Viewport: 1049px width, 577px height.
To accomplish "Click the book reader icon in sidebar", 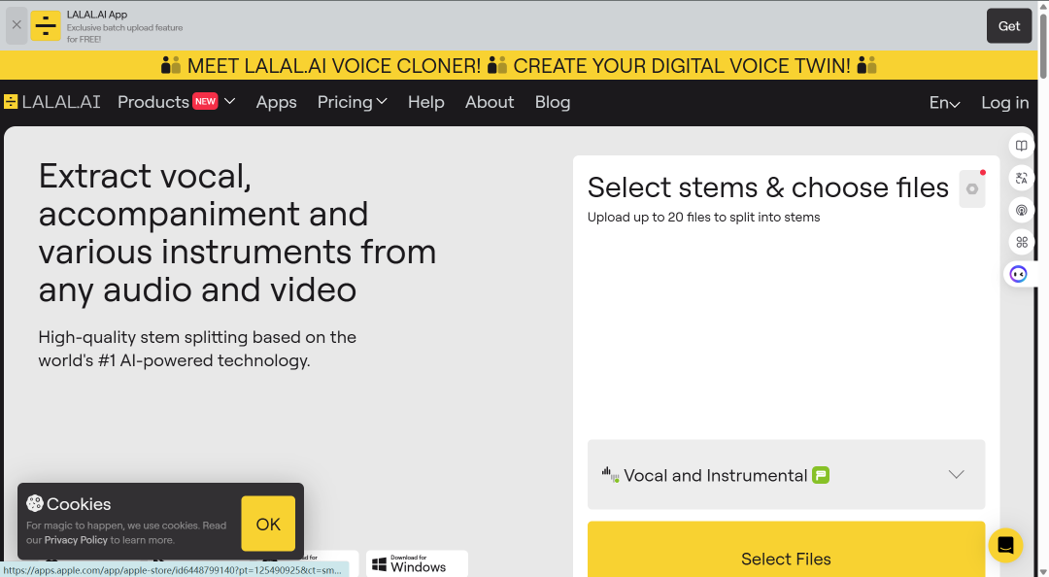I will click(x=1022, y=146).
